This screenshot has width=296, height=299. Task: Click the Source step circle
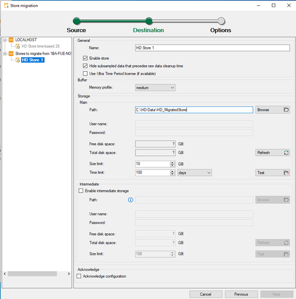tap(76, 21)
